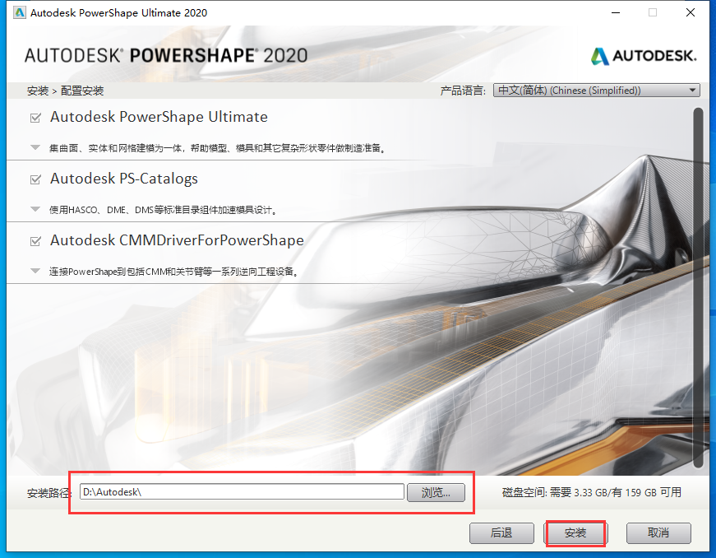Expand PowerShape Ultimate details arrow

tap(35, 147)
